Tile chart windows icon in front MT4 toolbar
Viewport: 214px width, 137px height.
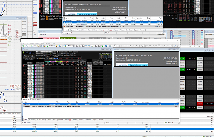pyautogui.click(x=92, y=46)
